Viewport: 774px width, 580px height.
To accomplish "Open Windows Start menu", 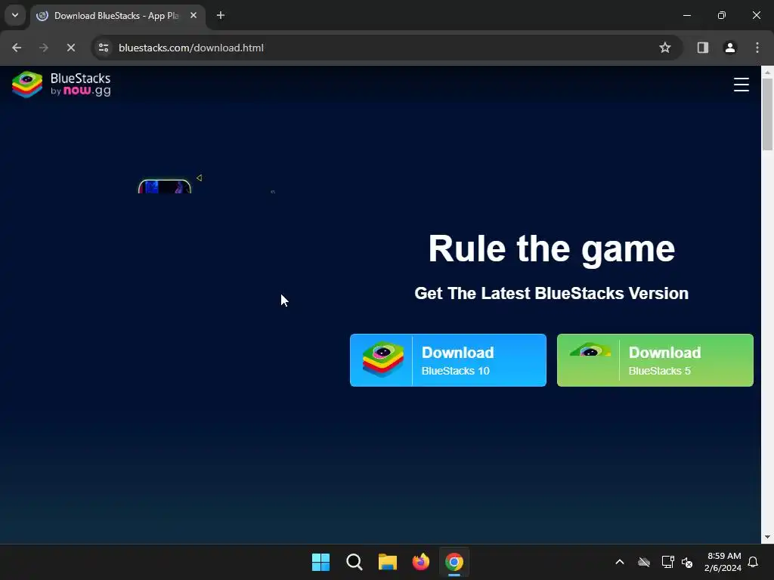I will [x=320, y=562].
